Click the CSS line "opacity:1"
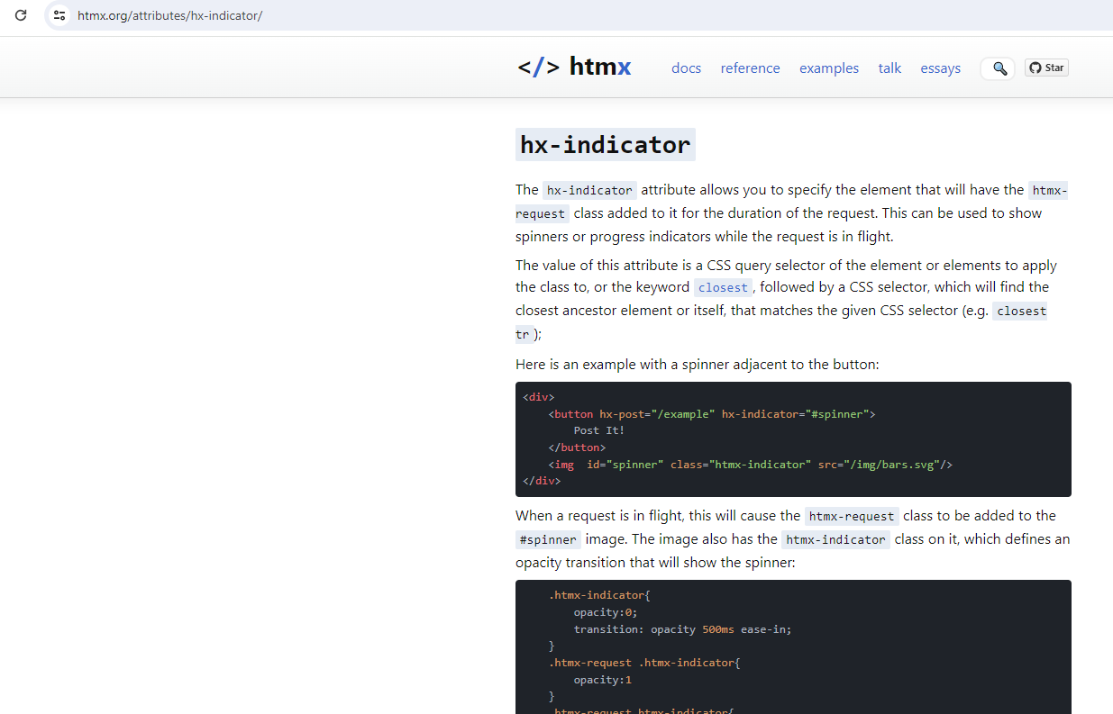1113x714 pixels. coord(603,680)
